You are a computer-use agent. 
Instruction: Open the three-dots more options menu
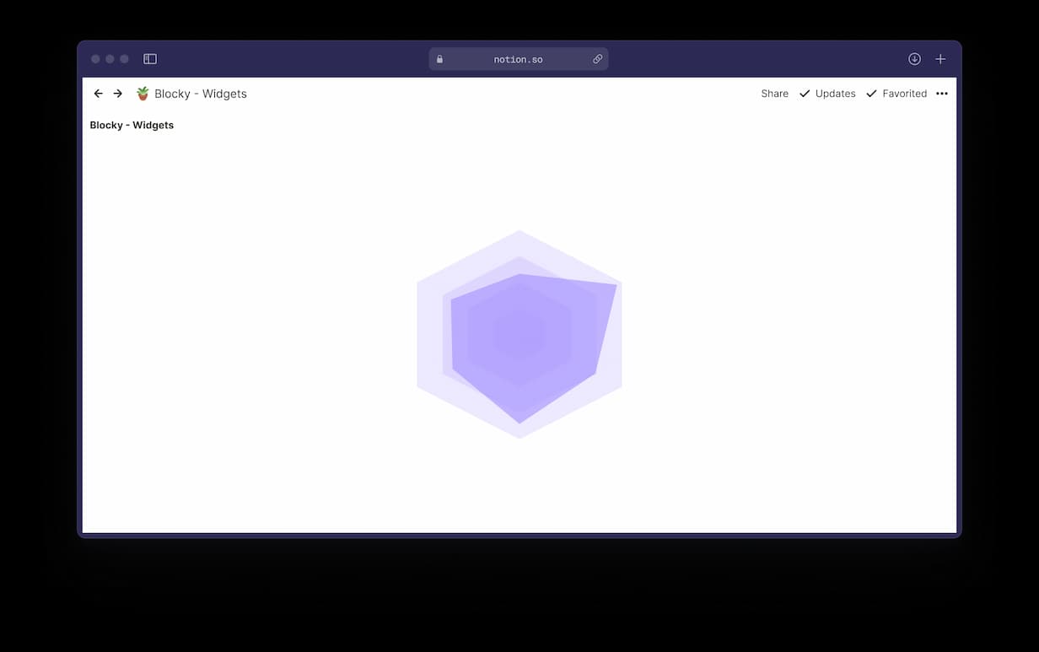tap(942, 94)
